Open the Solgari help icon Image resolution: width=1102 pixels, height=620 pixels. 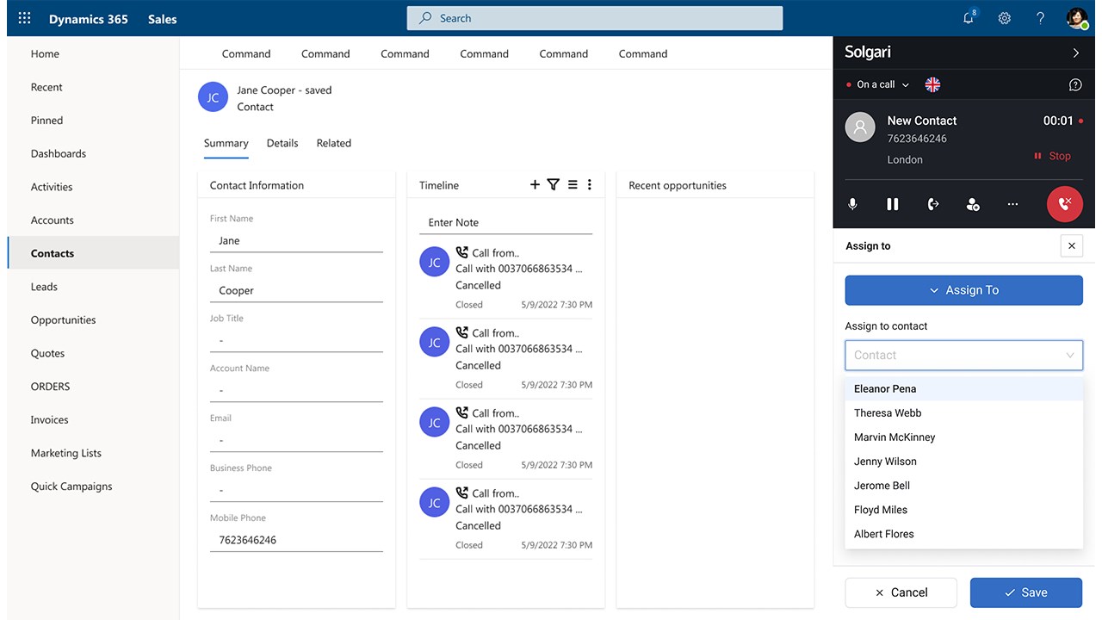coord(1075,84)
